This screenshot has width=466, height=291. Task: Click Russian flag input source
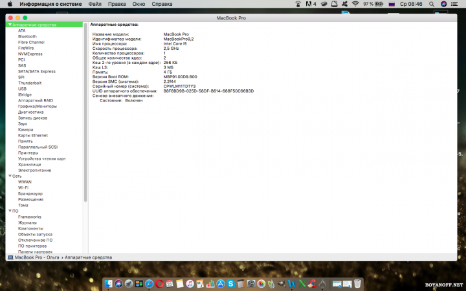(x=392, y=4)
